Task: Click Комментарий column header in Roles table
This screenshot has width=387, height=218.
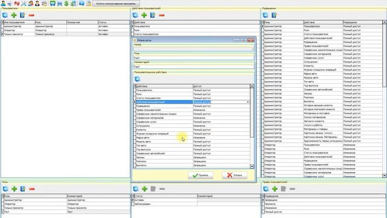Action: click(99, 196)
